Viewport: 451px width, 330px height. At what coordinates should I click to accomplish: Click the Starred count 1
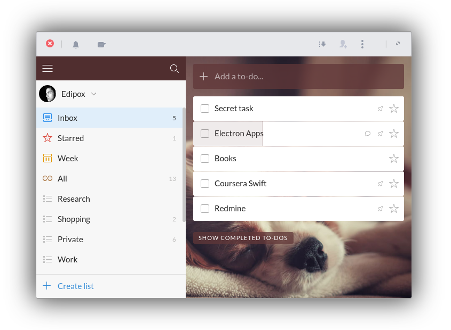tap(175, 138)
